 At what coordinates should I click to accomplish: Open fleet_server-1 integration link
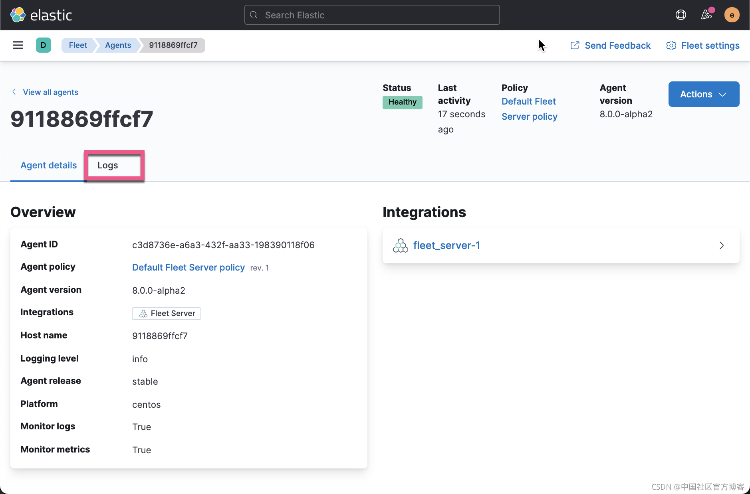tap(446, 245)
